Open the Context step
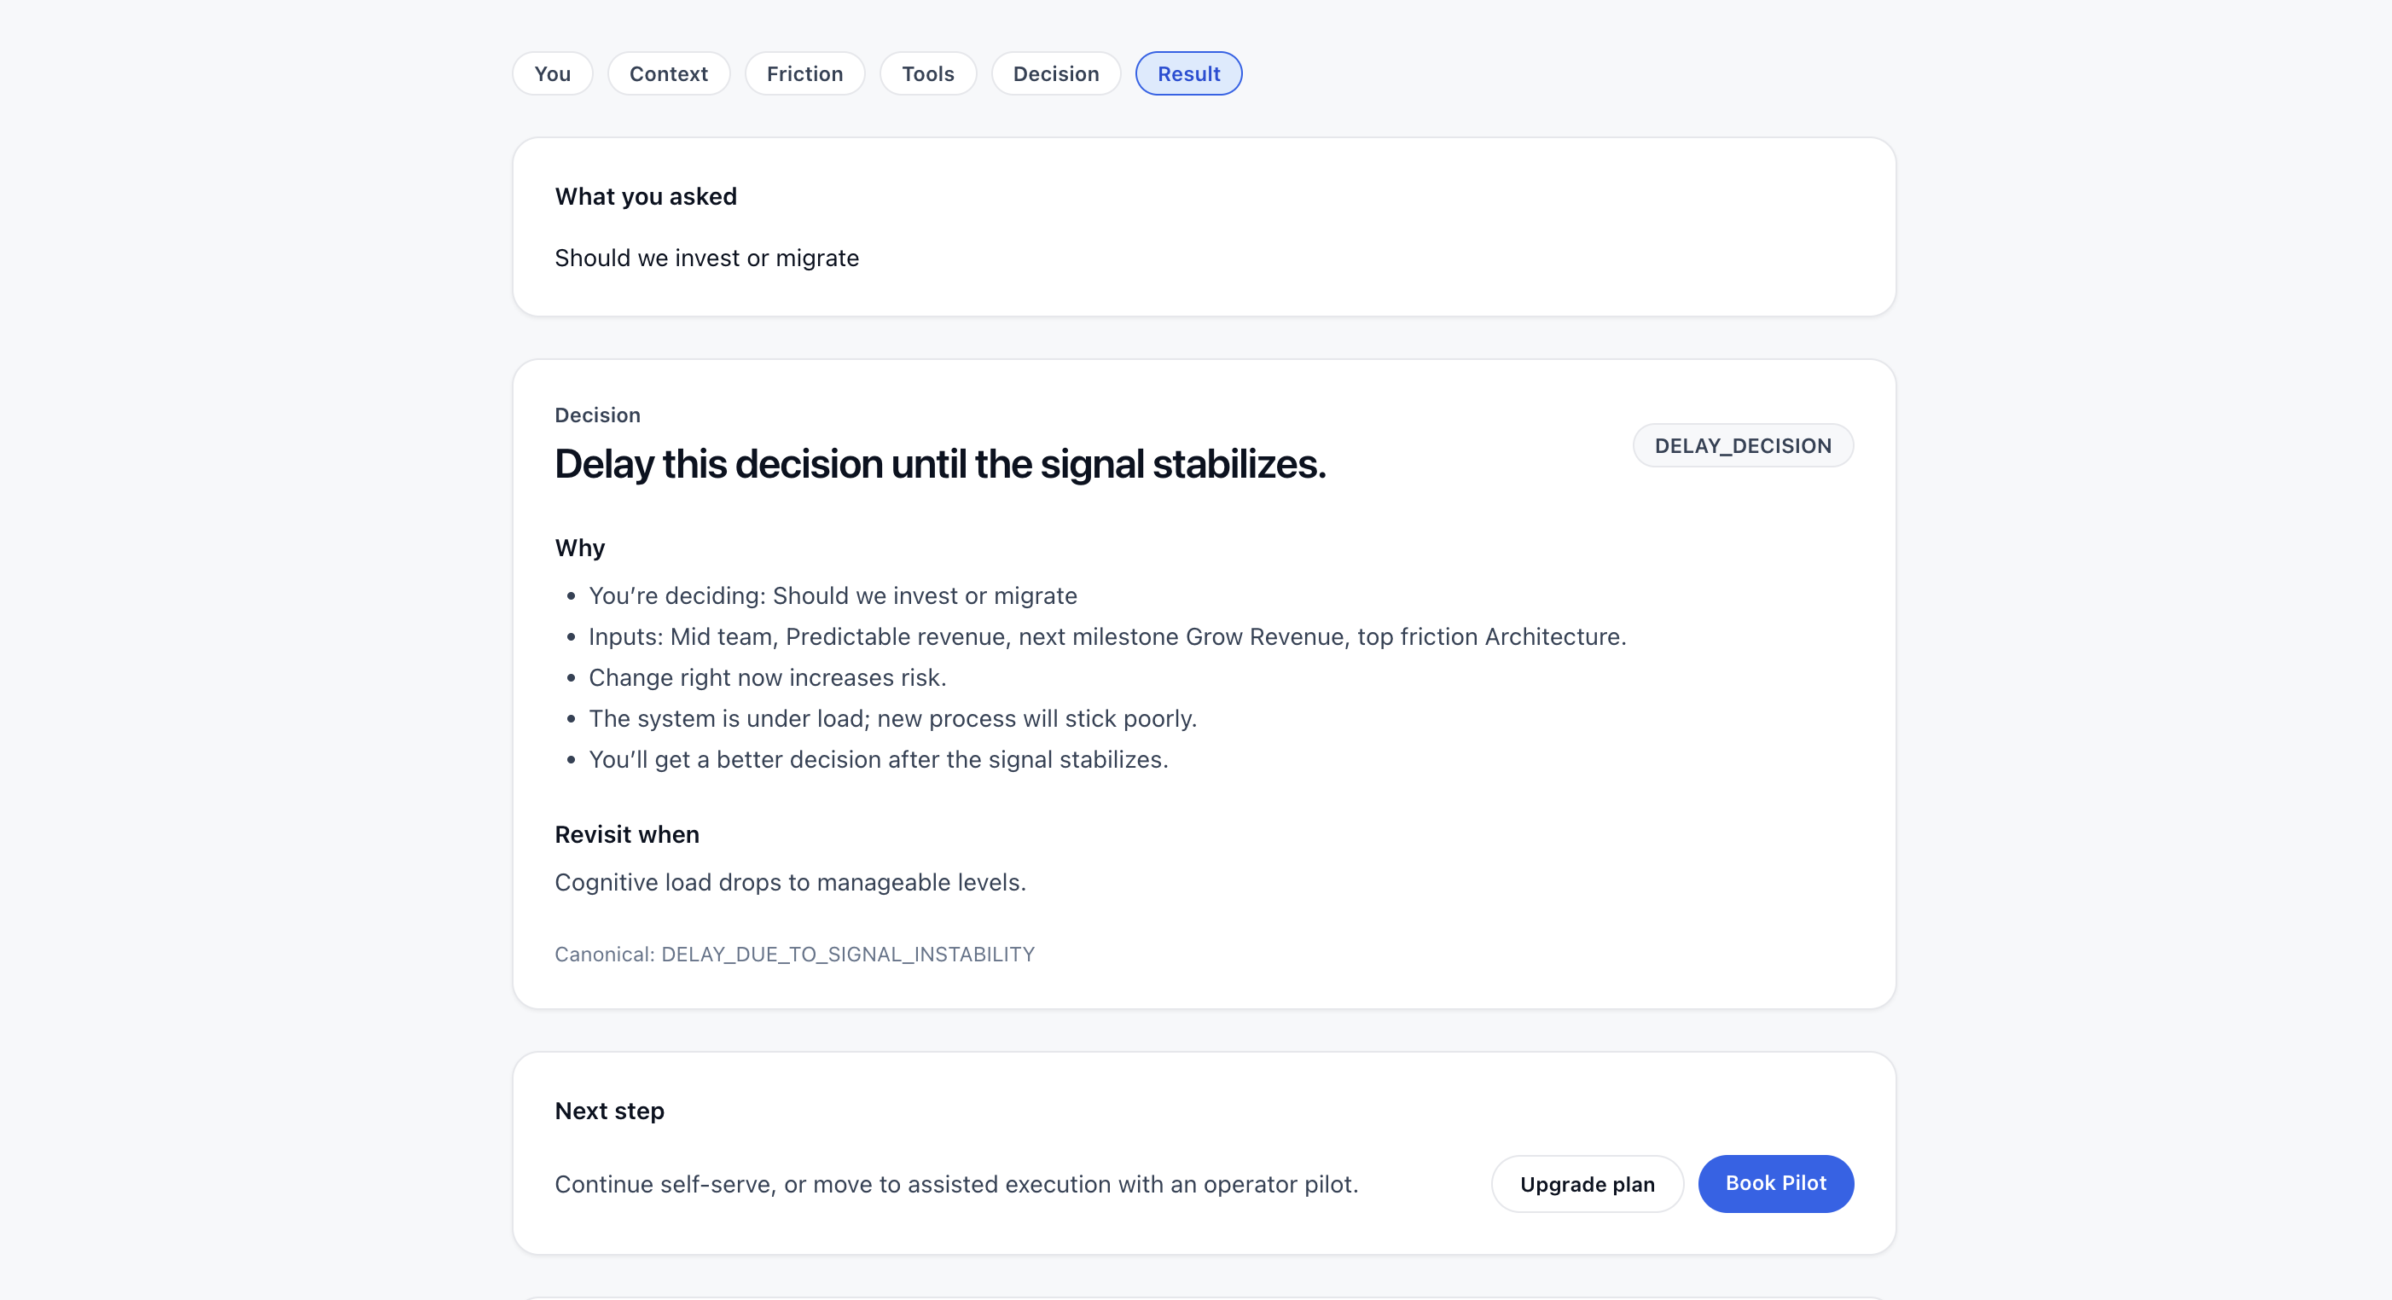Viewport: 2392px width, 1300px height. [668, 73]
